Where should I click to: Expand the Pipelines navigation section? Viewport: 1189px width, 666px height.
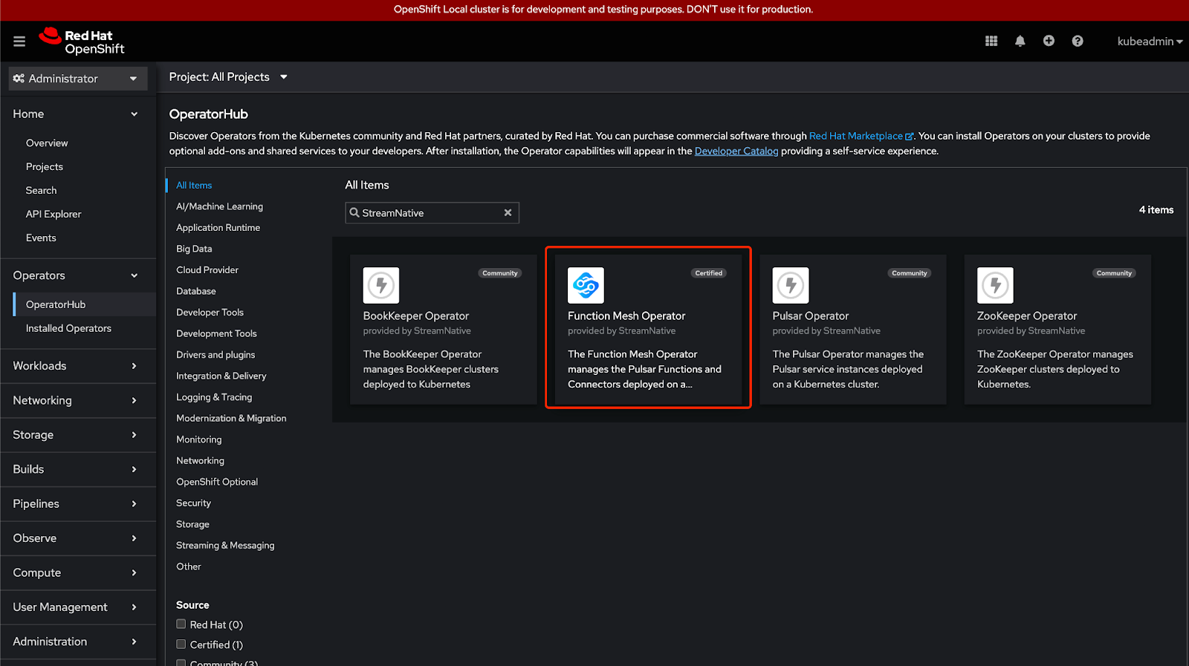tap(77, 504)
